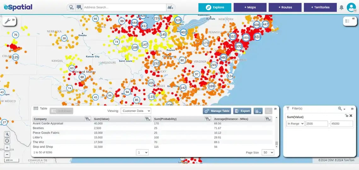Click the Address Search field
Viewport: 359px width, 170px height.
click(x=125, y=7)
